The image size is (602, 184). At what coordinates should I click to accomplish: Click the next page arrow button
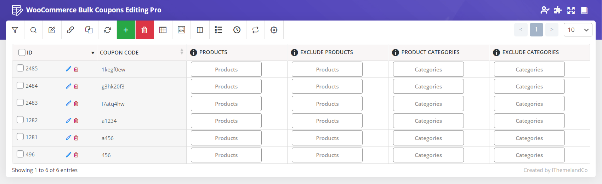coord(551,30)
